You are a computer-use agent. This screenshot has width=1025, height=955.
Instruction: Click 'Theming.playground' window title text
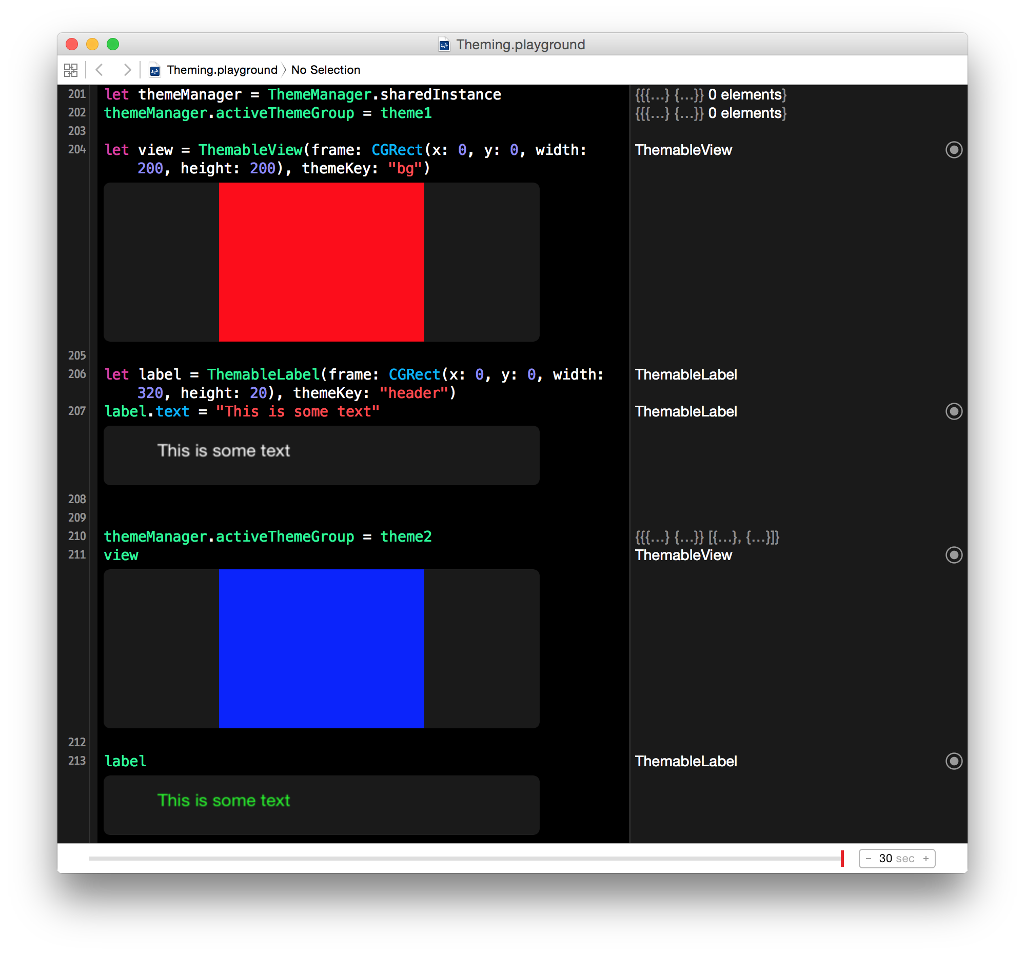(x=520, y=45)
